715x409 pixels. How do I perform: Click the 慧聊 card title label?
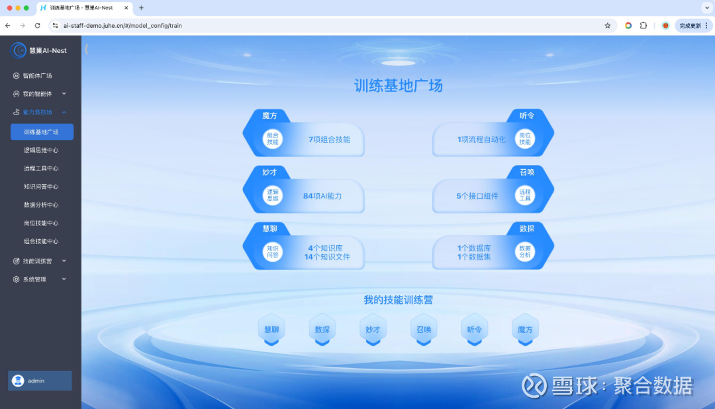tap(269, 229)
